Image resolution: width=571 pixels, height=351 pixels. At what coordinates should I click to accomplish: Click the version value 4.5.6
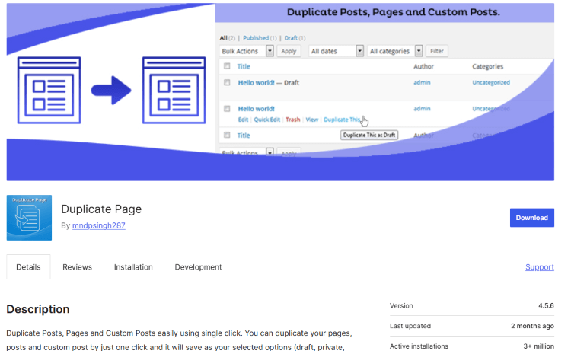pyautogui.click(x=546, y=305)
